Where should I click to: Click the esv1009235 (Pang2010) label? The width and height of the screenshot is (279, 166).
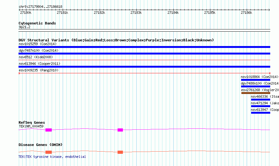[x=39, y=70]
